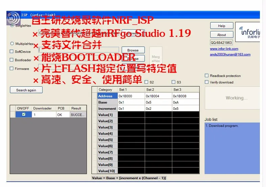Screen dimensions: 266x187
Task: Click the Set 2 column header
Action: (158, 89)
